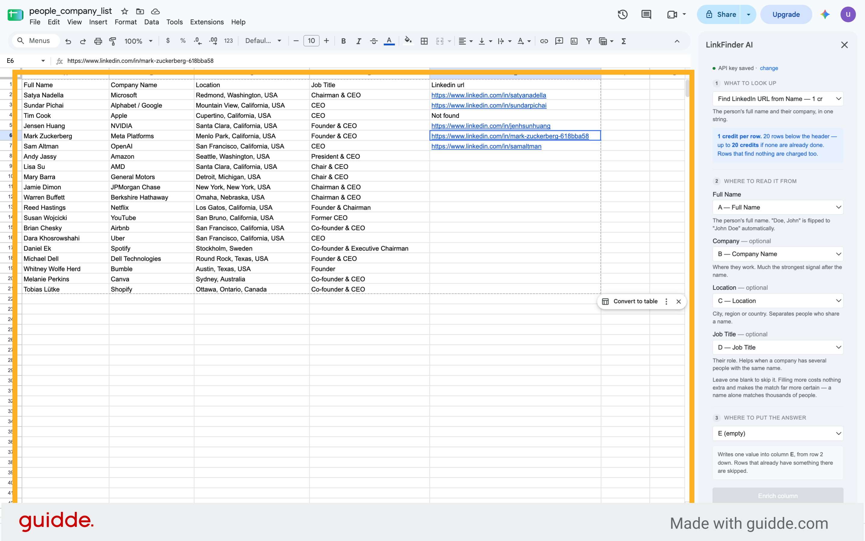This screenshot has width=865, height=541.
Task: Click the Redo icon in toolbar
Action: 83,41
